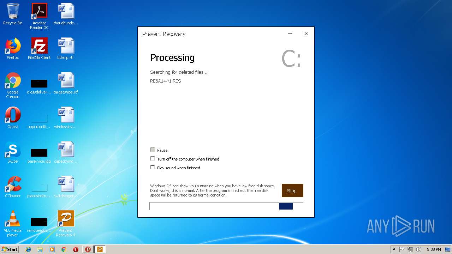Select the thoughunde... Word document icon

coord(66,14)
